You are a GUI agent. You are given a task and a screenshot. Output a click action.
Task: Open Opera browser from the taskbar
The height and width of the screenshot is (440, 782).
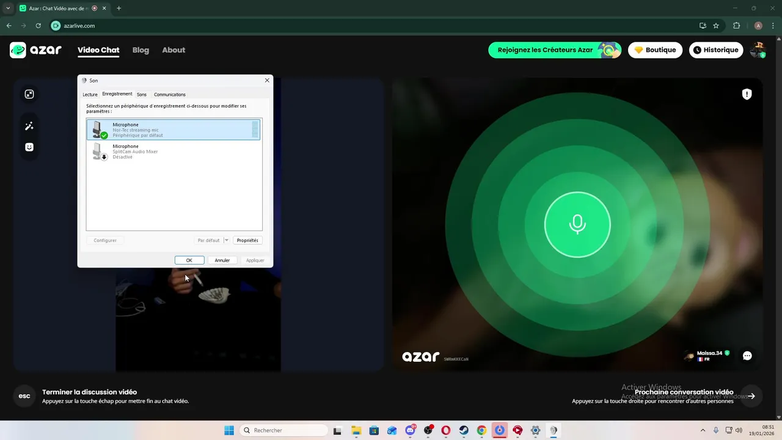(446, 430)
